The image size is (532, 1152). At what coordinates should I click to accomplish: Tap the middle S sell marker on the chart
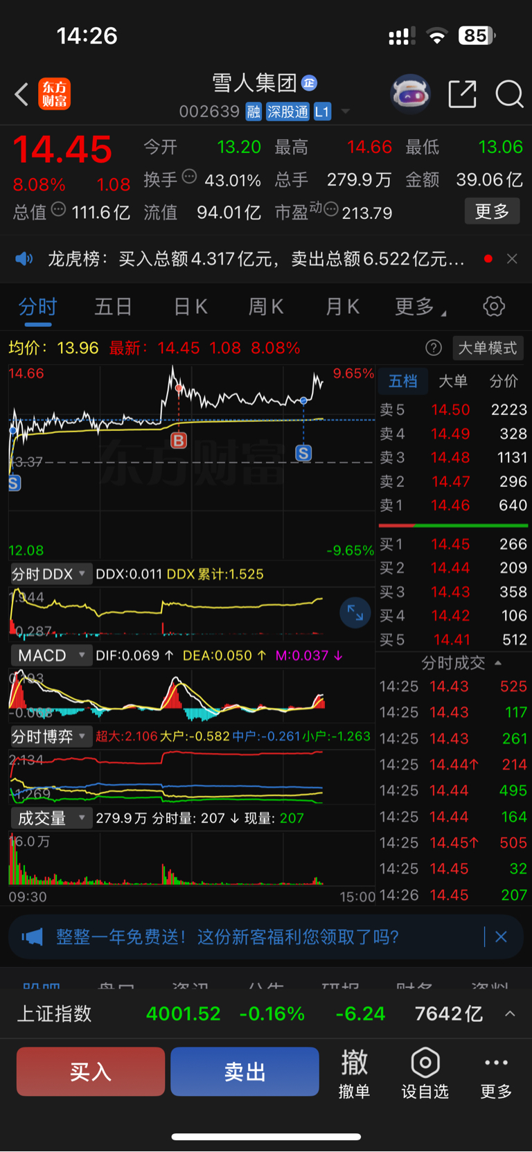pos(303,453)
